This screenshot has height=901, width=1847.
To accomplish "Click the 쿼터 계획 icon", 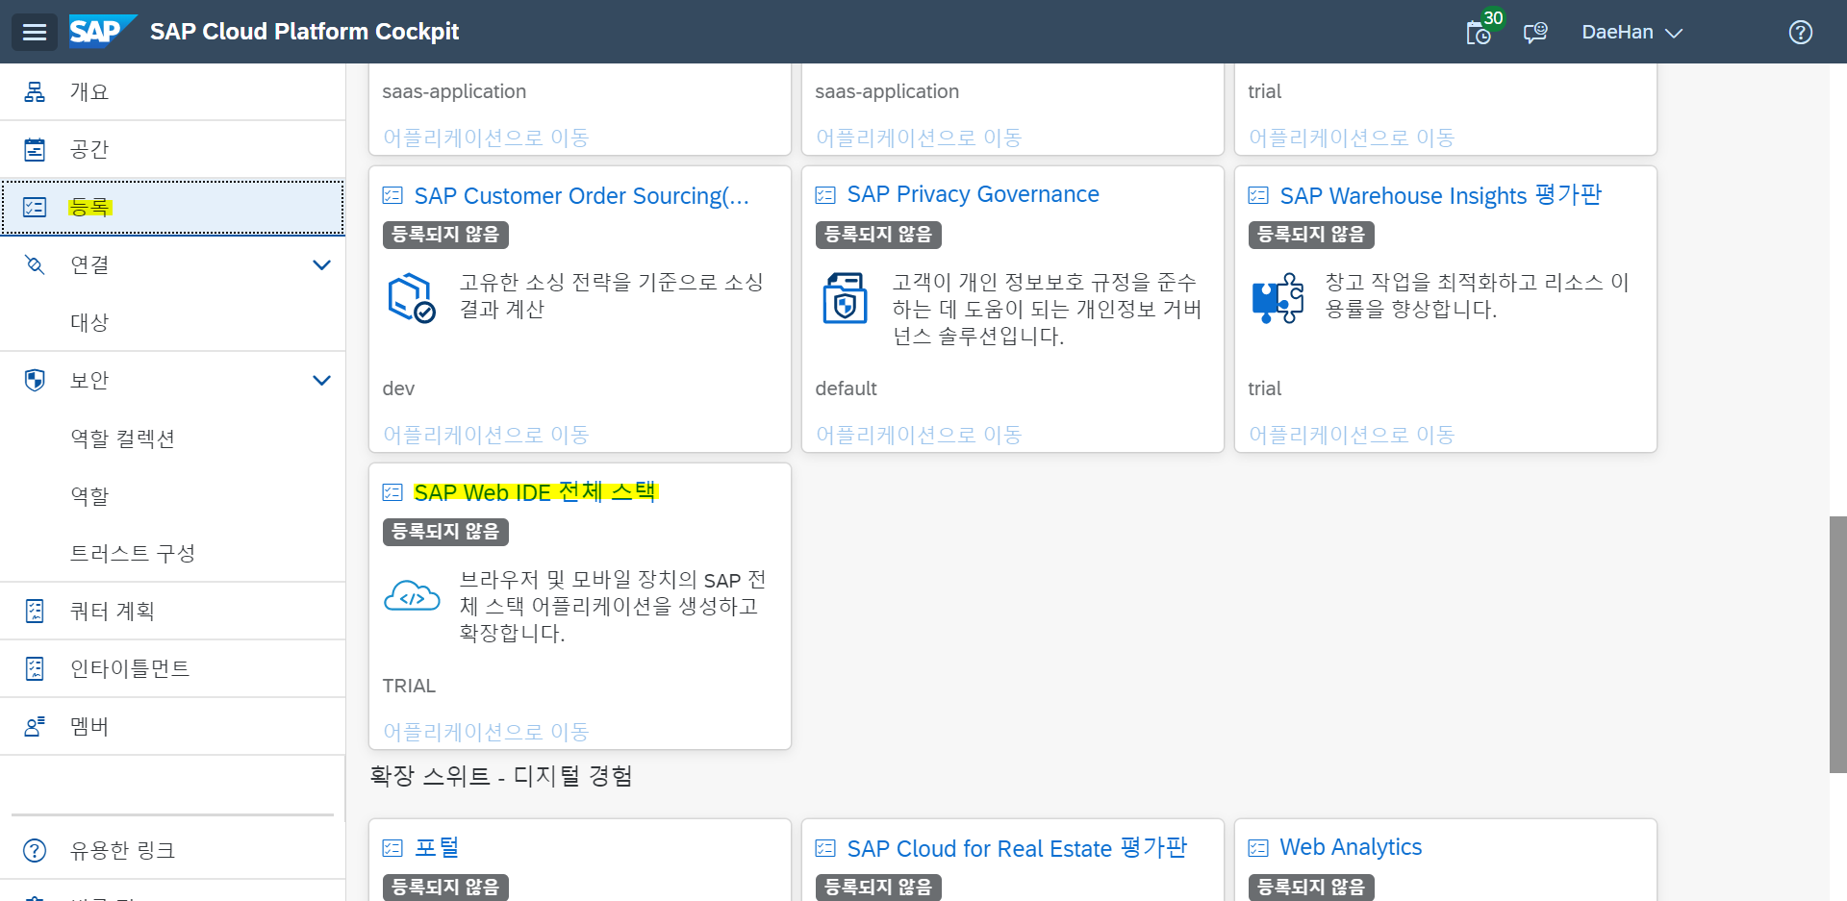I will (x=35, y=611).
